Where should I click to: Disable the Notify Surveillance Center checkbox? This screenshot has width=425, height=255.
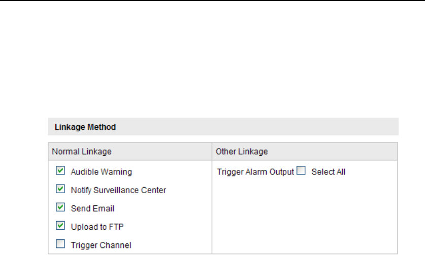(x=60, y=190)
